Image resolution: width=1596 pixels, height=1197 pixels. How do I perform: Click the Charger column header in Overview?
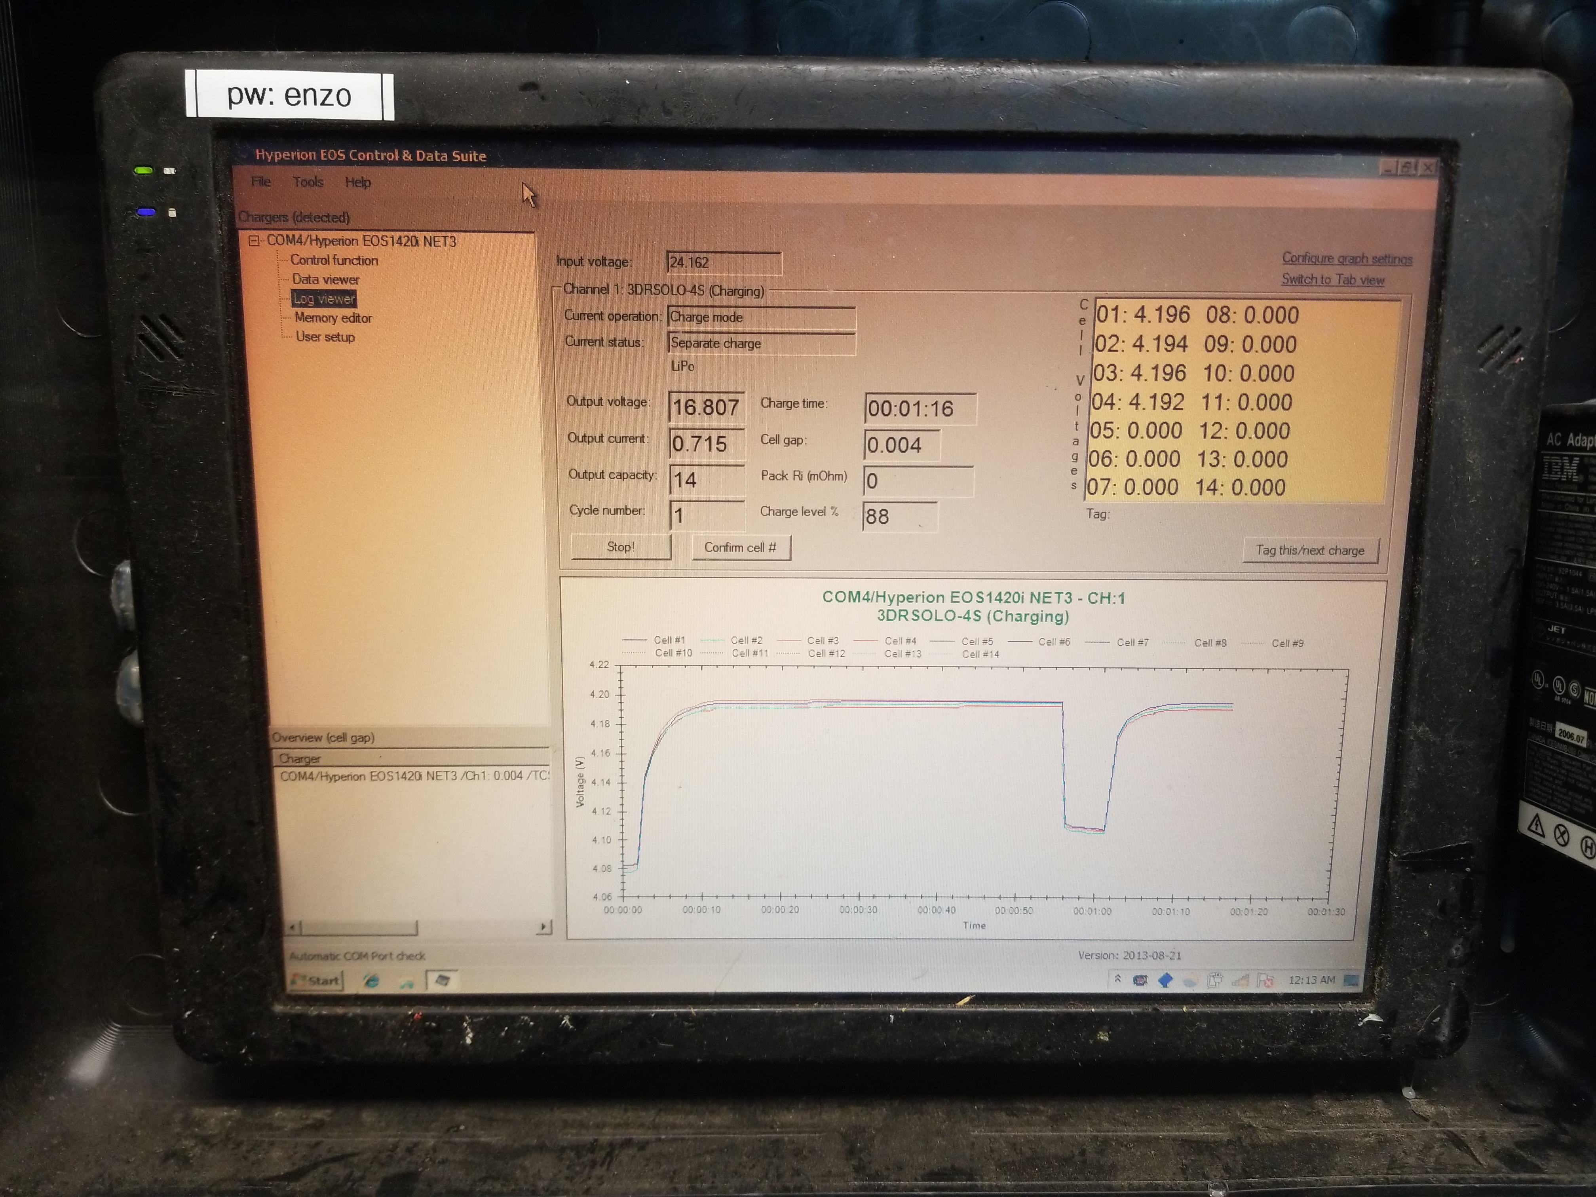411,758
